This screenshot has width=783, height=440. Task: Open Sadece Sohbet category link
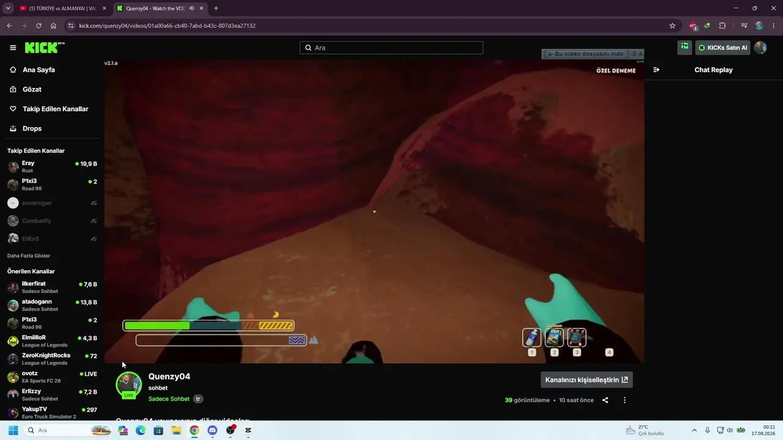click(x=169, y=399)
